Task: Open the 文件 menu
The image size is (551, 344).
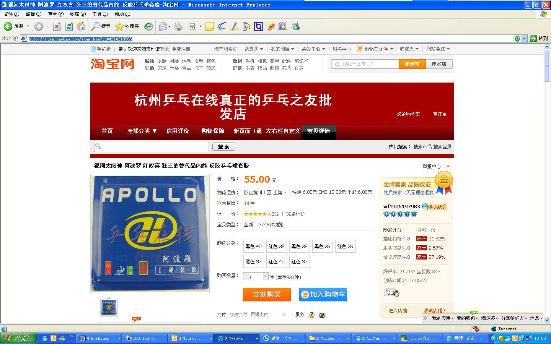Action: click(11, 14)
